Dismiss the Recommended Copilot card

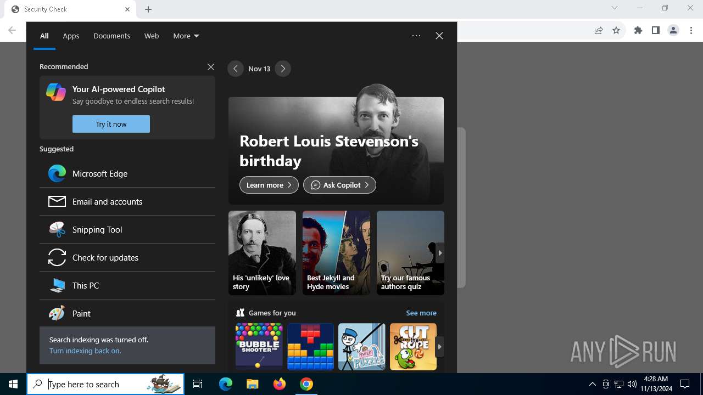pyautogui.click(x=211, y=66)
